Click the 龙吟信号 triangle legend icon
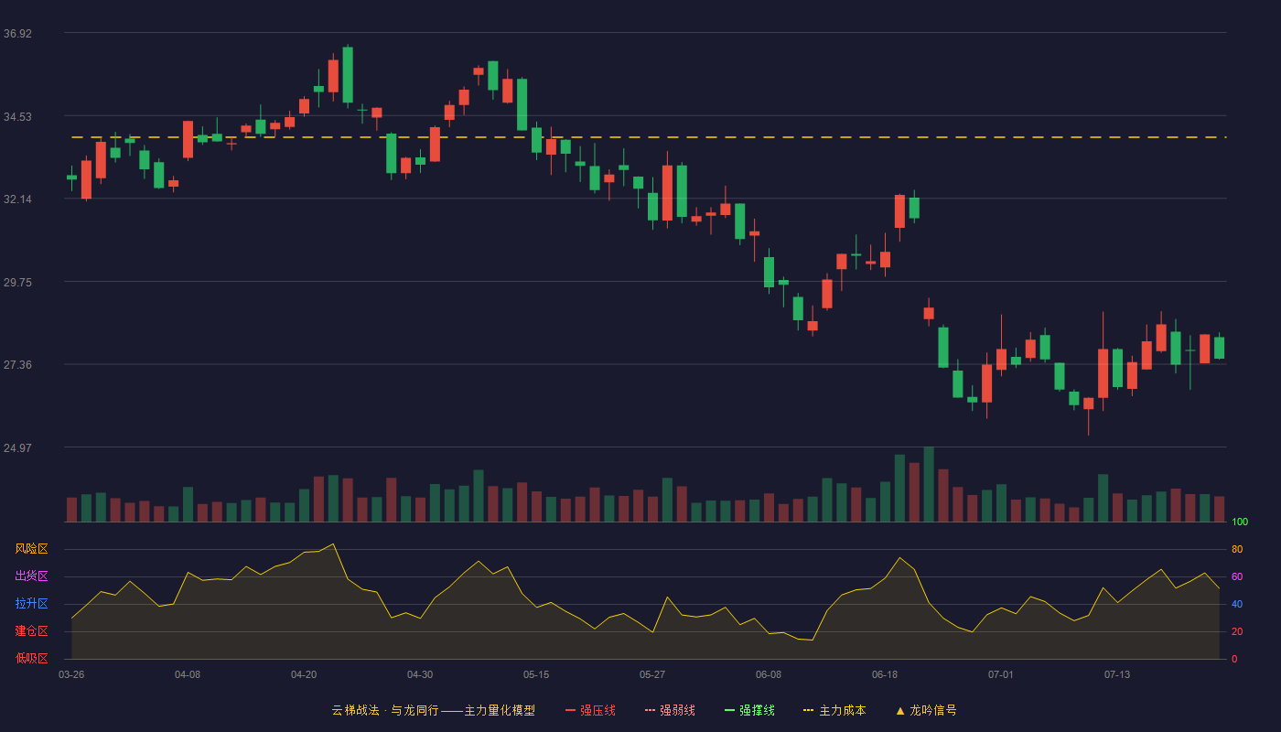Viewport: 1281px width, 732px height. click(900, 710)
